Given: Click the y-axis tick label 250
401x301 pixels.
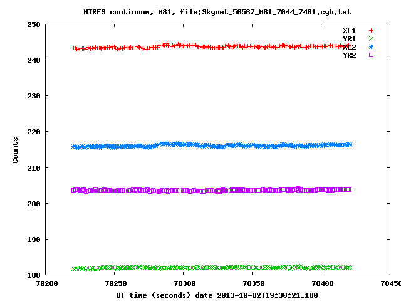Looking at the screenshot, I should click(34, 24).
